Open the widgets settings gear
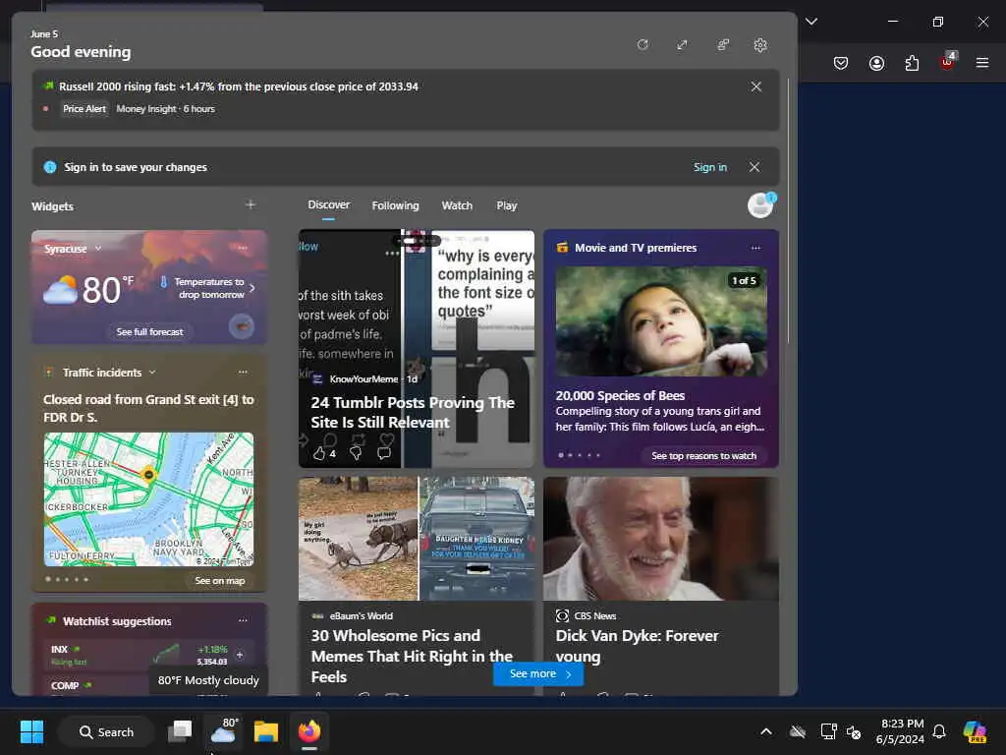 [x=760, y=45]
